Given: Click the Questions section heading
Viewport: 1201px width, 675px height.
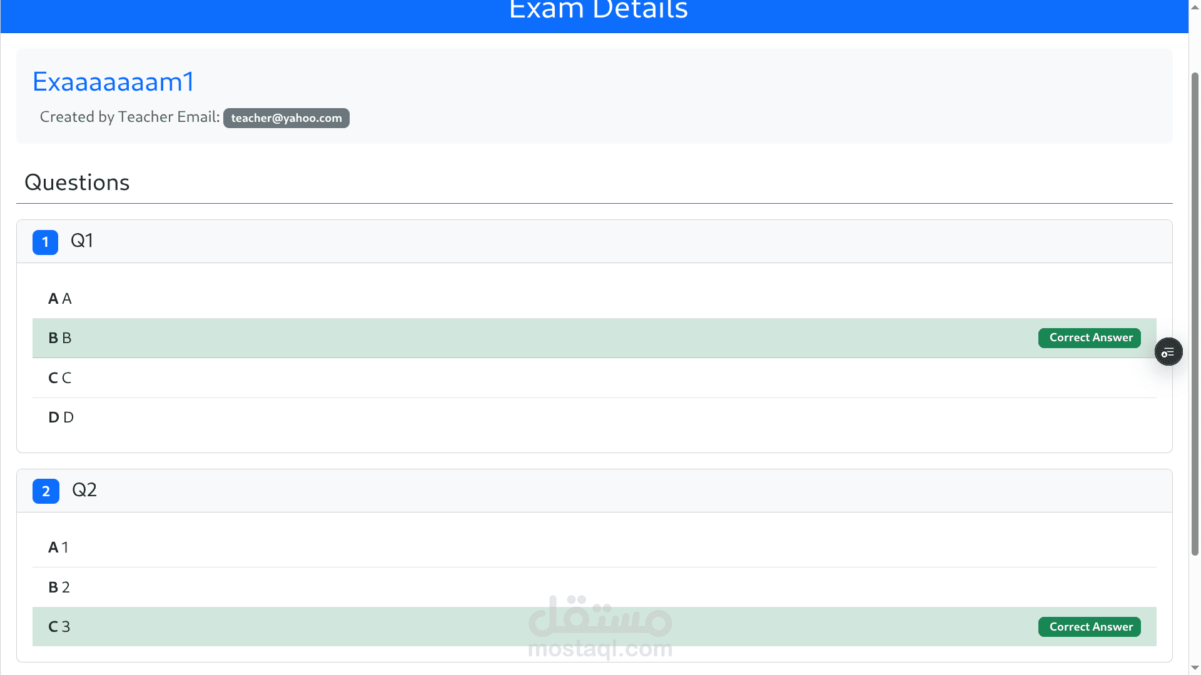Looking at the screenshot, I should [77, 182].
